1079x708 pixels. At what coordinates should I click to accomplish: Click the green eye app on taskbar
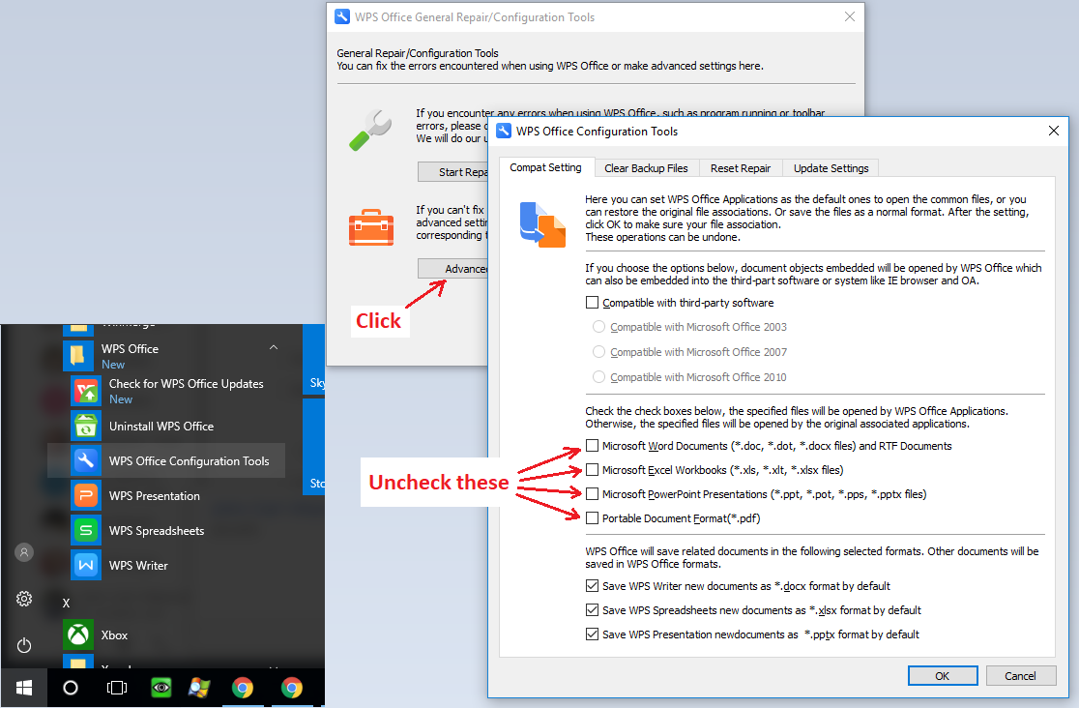coord(161,688)
